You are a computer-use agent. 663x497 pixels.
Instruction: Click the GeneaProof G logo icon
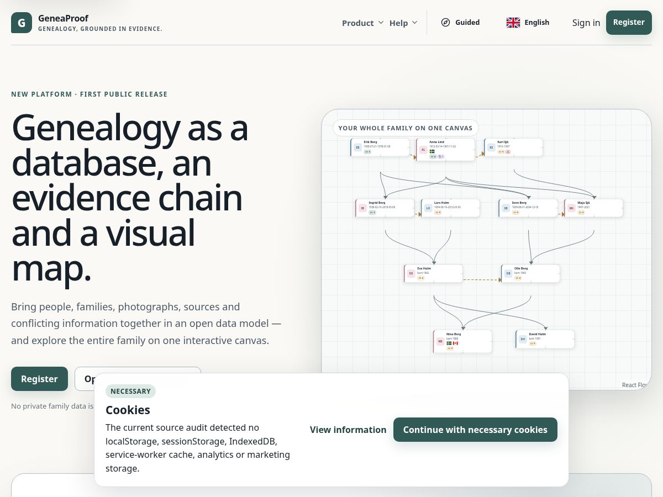22,23
